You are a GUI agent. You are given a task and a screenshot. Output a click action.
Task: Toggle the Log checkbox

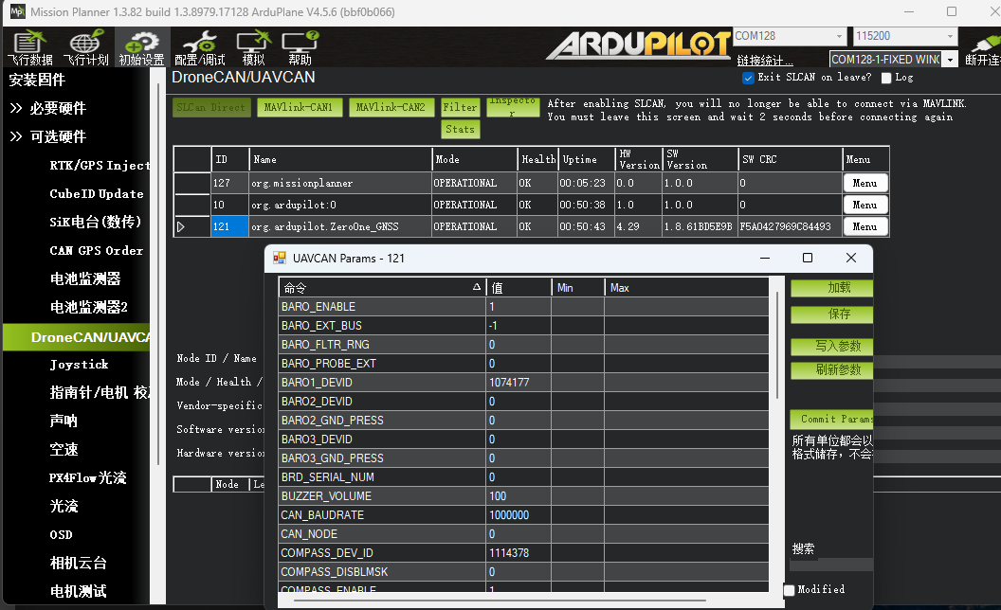886,78
